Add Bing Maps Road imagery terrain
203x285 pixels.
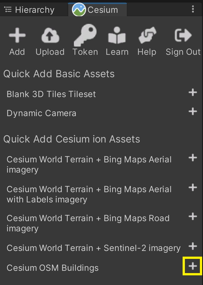tap(193, 216)
